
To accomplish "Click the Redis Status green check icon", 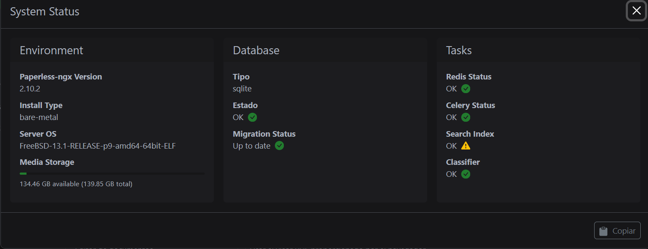I will click(466, 89).
